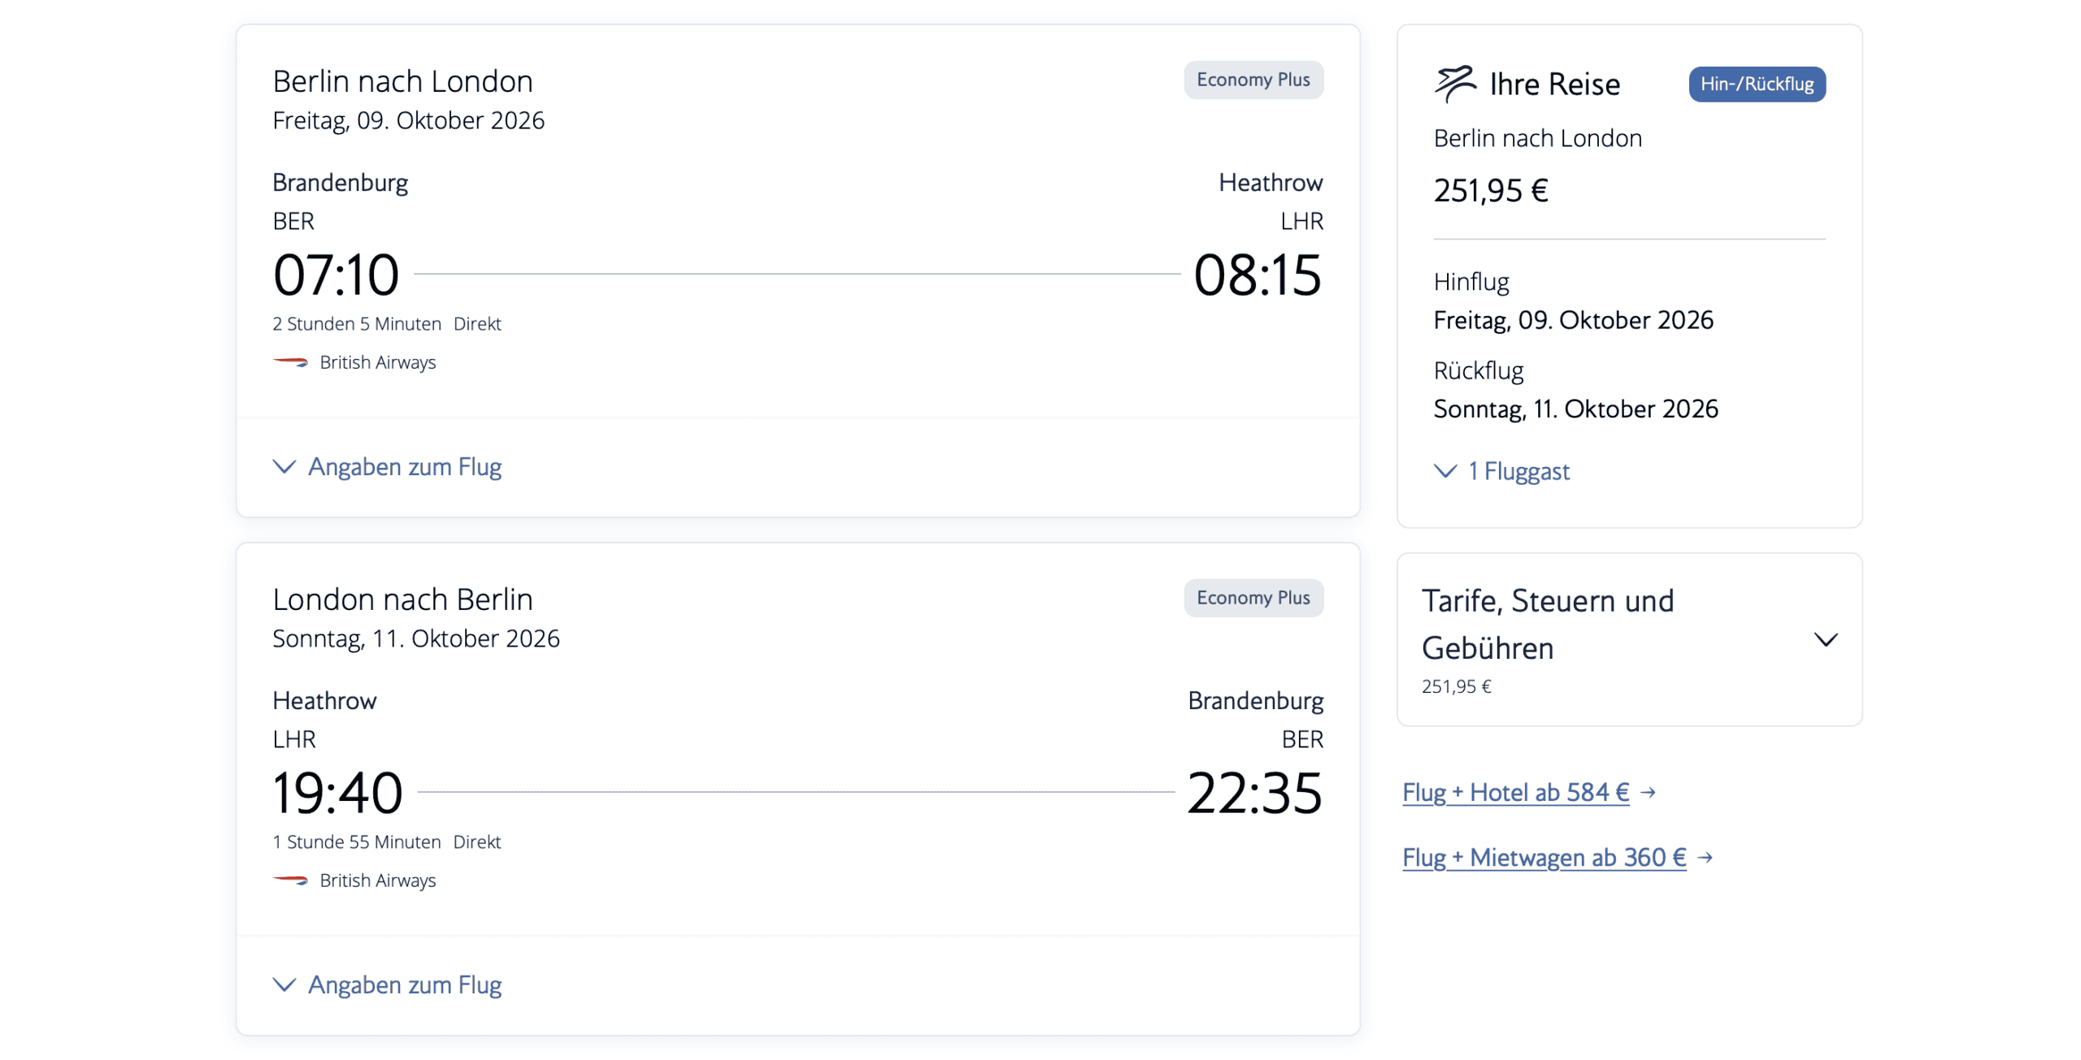Viewport: 2081px width, 1060px height.
Task: Click the London nach Berlin card heading
Action: (403, 599)
